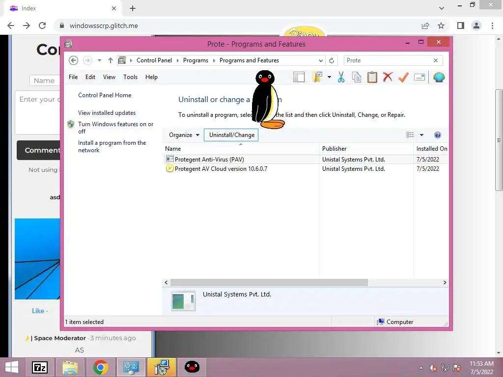The width and height of the screenshot is (503, 377).
Task: Click the Paste clipboard toolbar icon
Action: click(372, 77)
